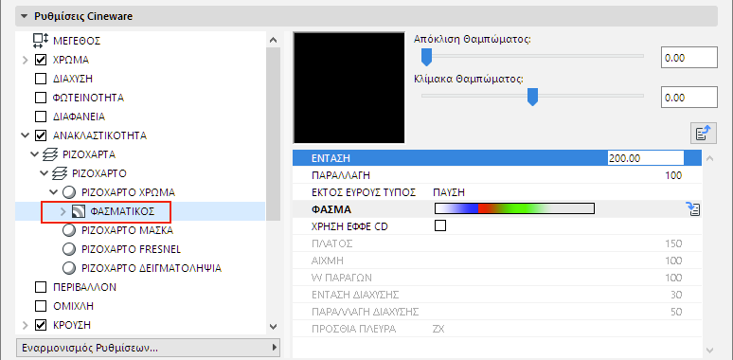The image size is (733, 360).
Task: Click the settings icon below preview sliders
Action: coord(704,134)
